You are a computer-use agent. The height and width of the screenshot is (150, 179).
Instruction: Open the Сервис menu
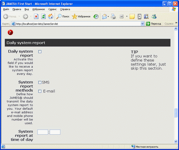pyautogui.click(x=52, y=9)
